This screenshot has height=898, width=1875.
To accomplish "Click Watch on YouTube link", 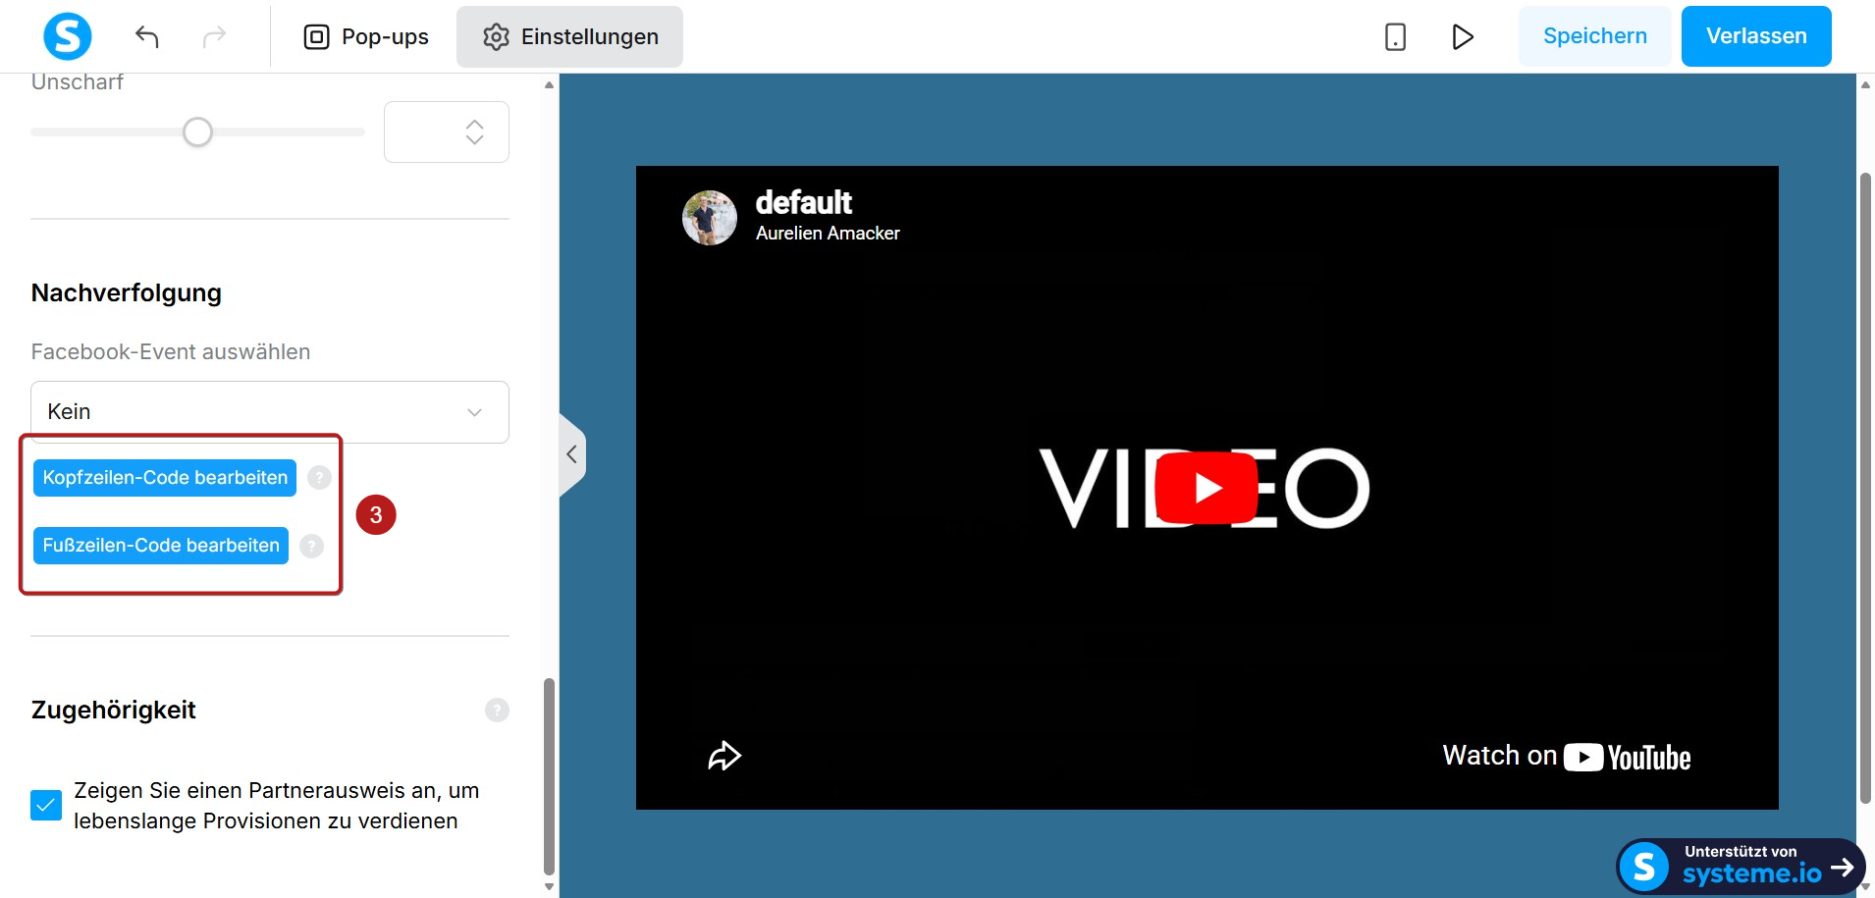I will point(1567,757).
